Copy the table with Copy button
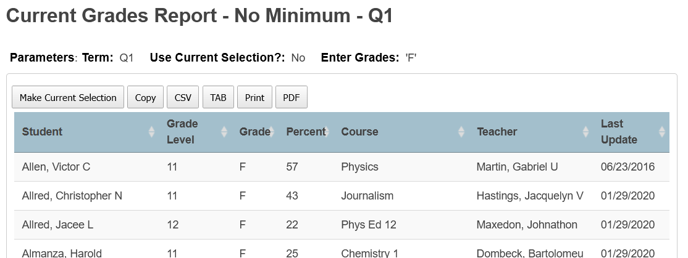Screen dimensions: 688x258 [x=145, y=97]
